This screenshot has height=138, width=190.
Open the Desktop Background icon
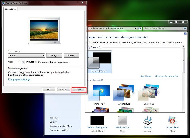pos(97,121)
